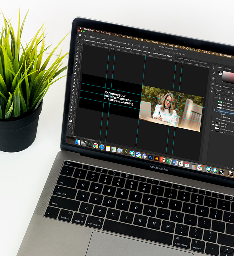Image resolution: width=234 pixels, height=256 pixels.
Task: Click Lock transparent pixels button
Action: (220, 98)
